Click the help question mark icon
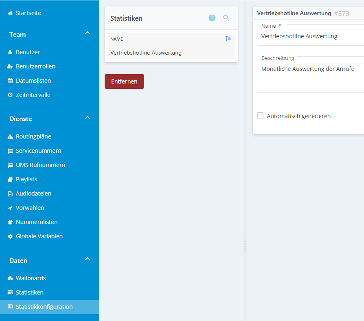The width and height of the screenshot is (364, 321). (212, 18)
